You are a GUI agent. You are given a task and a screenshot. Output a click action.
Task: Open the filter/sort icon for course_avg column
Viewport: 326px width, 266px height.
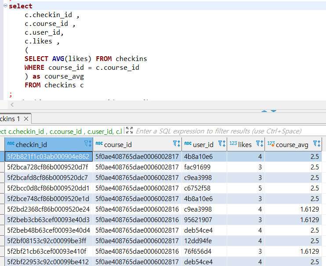(x=317, y=144)
